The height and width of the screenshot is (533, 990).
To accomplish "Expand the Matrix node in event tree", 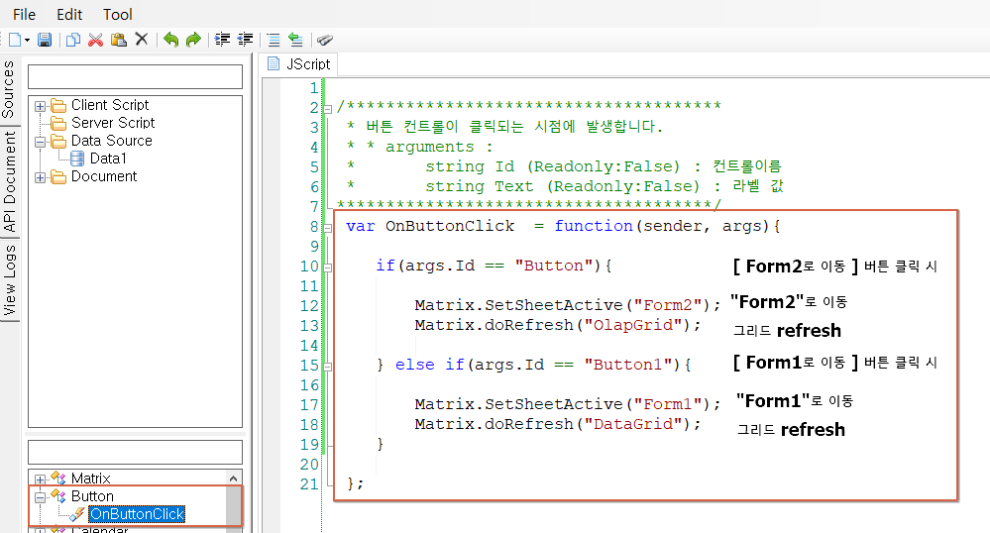I will pos(40,480).
